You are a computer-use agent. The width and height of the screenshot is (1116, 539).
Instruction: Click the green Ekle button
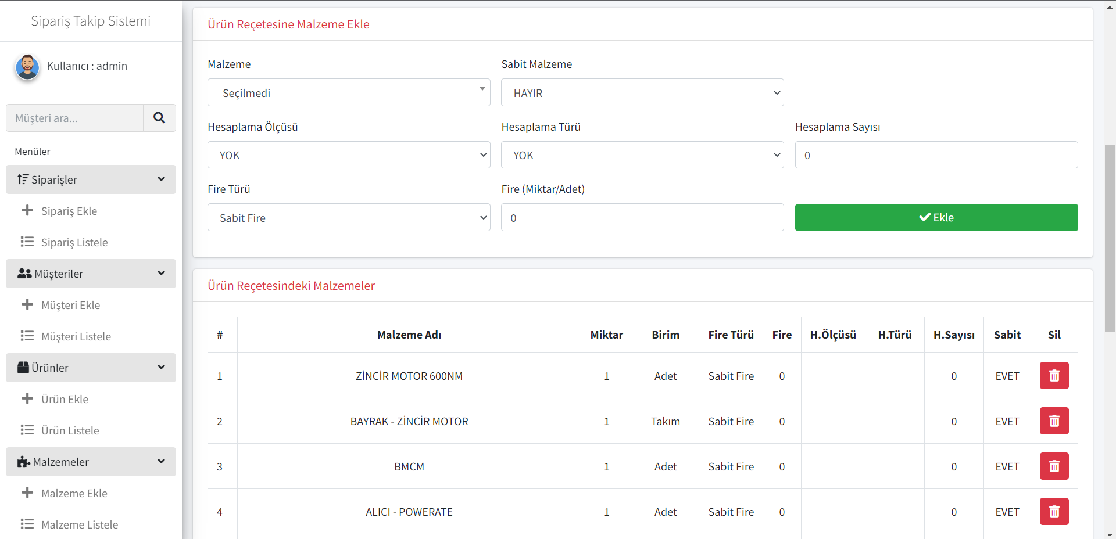coord(936,217)
